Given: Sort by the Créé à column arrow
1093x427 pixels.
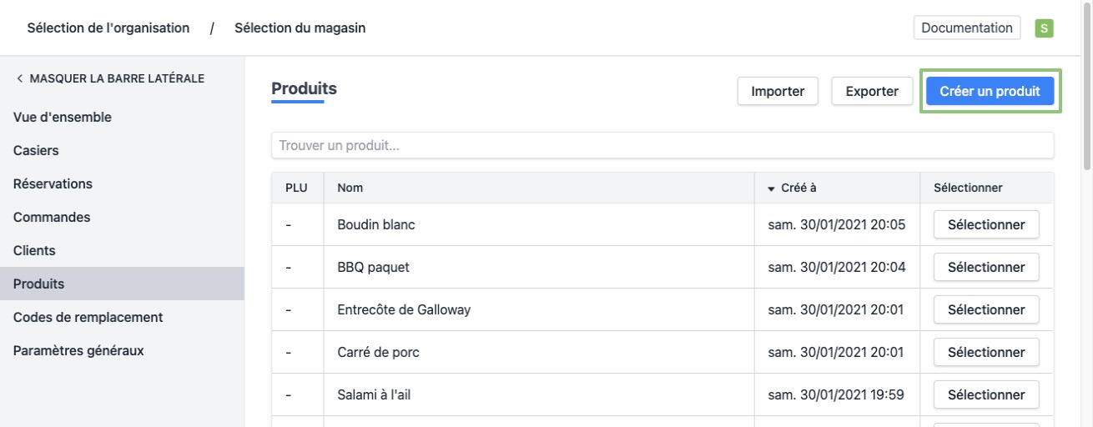Looking at the screenshot, I should tap(771, 188).
